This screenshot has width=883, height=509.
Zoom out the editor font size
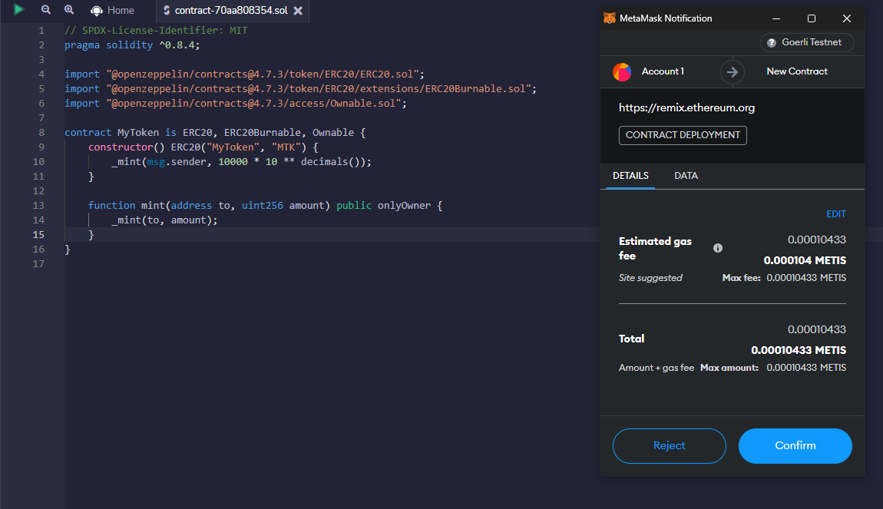click(x=46, y=10)
